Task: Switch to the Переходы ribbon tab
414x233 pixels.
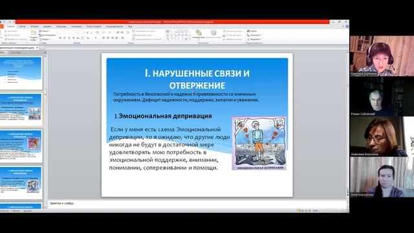Action: click(61, 27)
